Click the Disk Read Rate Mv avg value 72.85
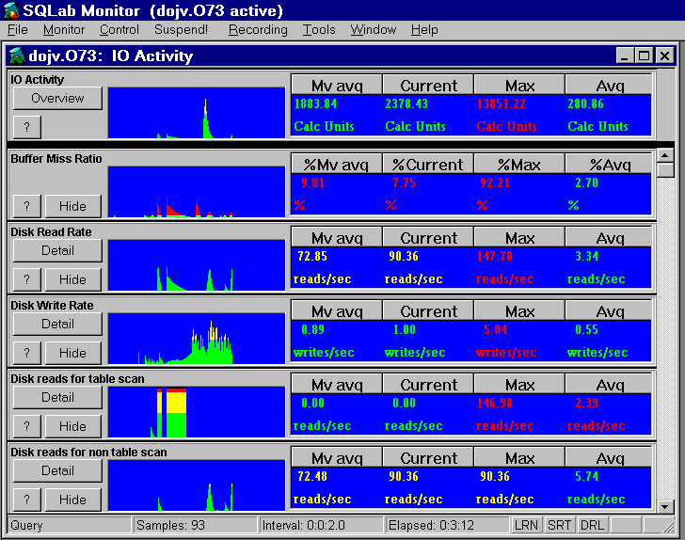Viewport: 685px width, 540px height. tap(312, 256)
